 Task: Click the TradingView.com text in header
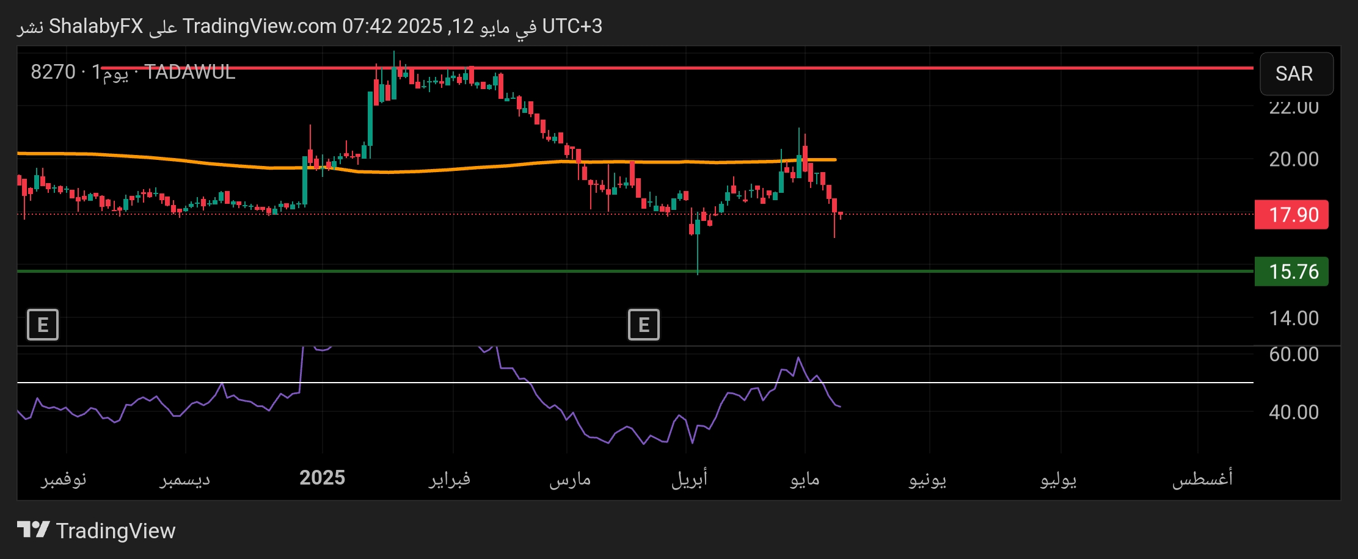260,26
